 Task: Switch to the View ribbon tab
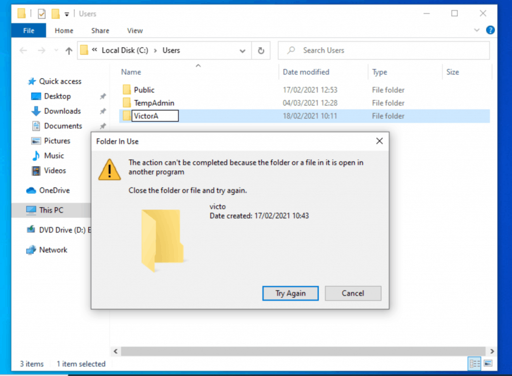click(x=135, y=30)
